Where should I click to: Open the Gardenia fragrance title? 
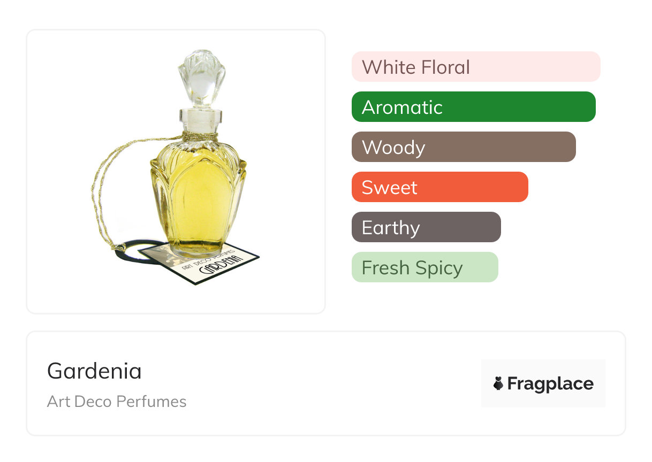pos(94,371)
